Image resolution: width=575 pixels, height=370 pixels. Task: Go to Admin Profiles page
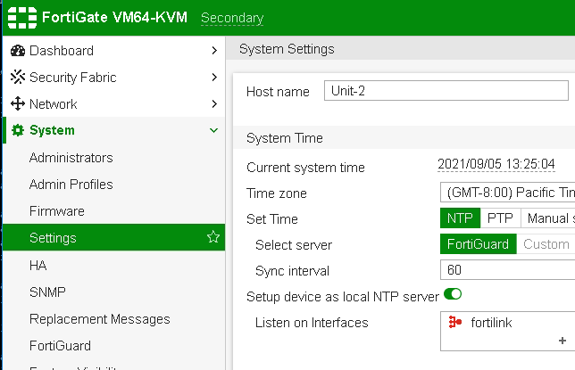tap(71, 185)
